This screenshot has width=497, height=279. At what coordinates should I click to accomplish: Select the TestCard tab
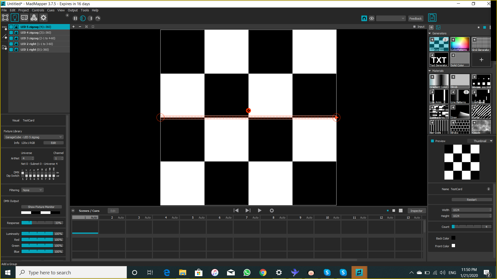click(28, 120)
